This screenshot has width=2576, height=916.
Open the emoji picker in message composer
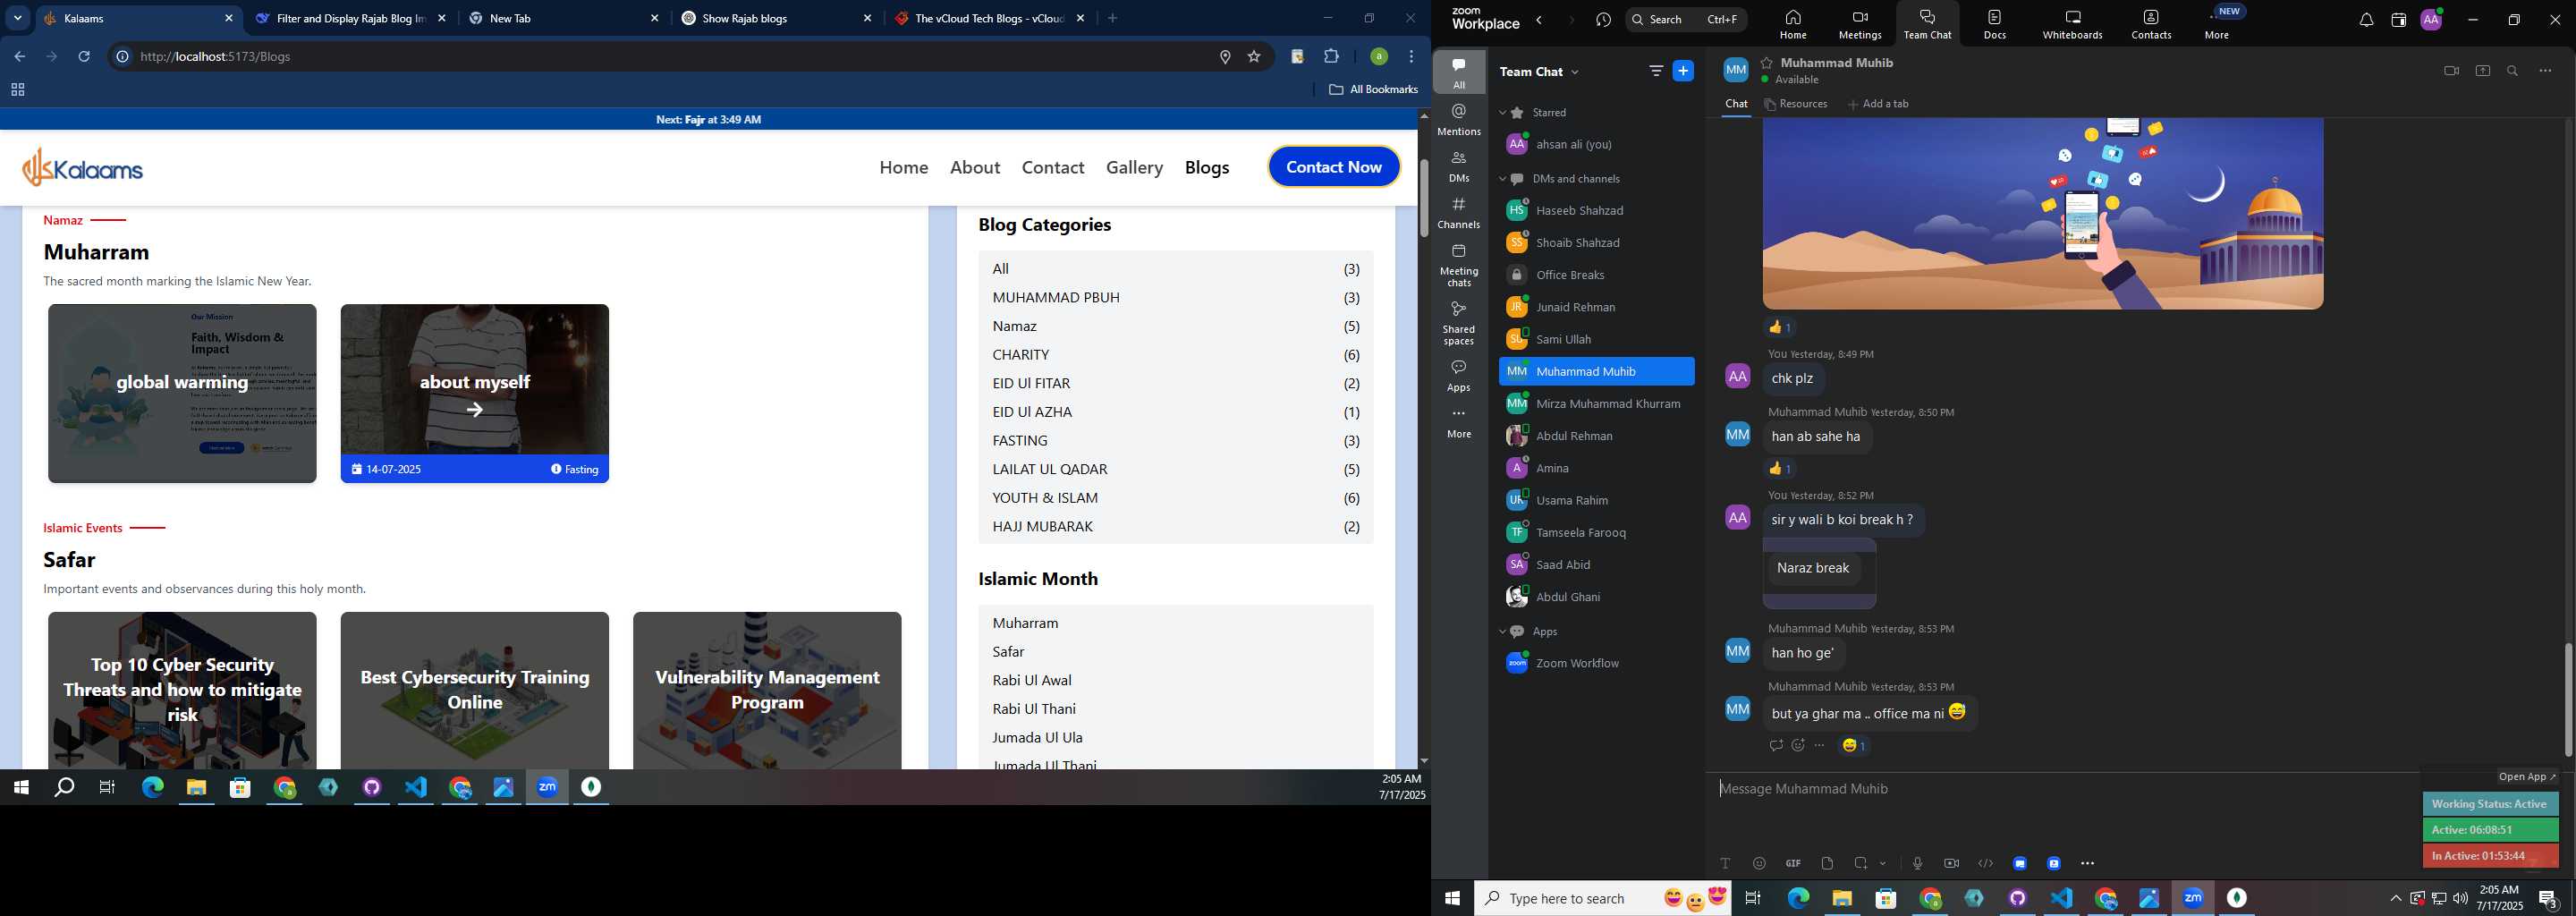pyautogui.click(x=1759, y=863)
